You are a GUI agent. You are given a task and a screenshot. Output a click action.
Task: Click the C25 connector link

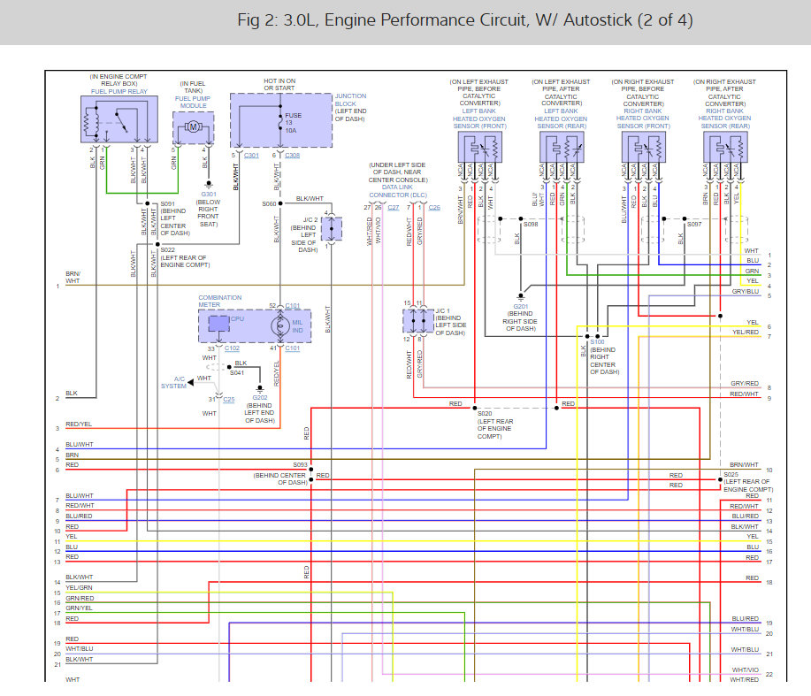(x=228, y=399)
